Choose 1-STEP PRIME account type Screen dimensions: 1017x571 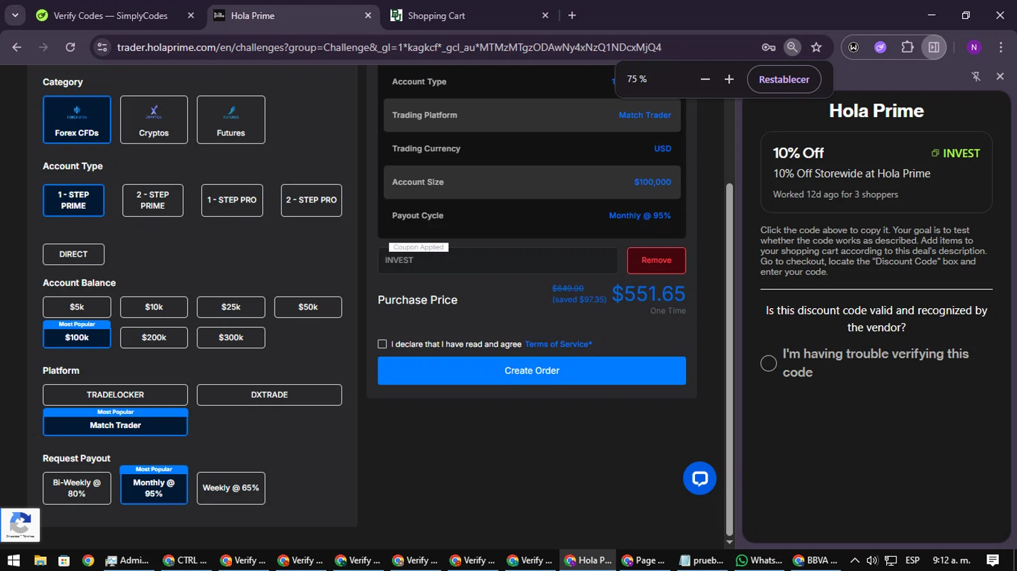(x=73, y=200)
